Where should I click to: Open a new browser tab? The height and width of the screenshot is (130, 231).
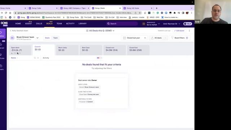157,8
